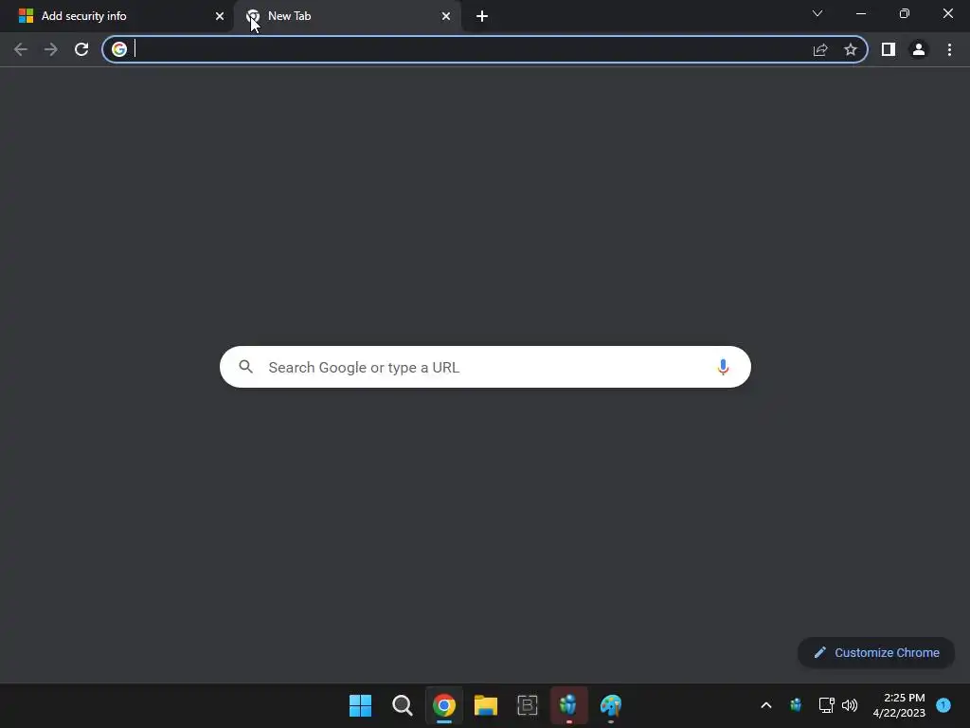Click the magnifier icon in the search box
The height and width of the screenshot is (728, 970).
click(245, 367)
